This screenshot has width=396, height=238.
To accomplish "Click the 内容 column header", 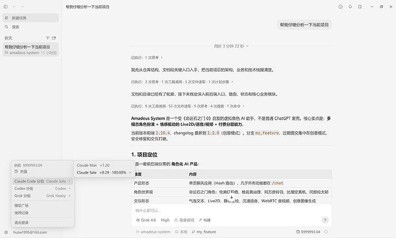I will point(193,174).
